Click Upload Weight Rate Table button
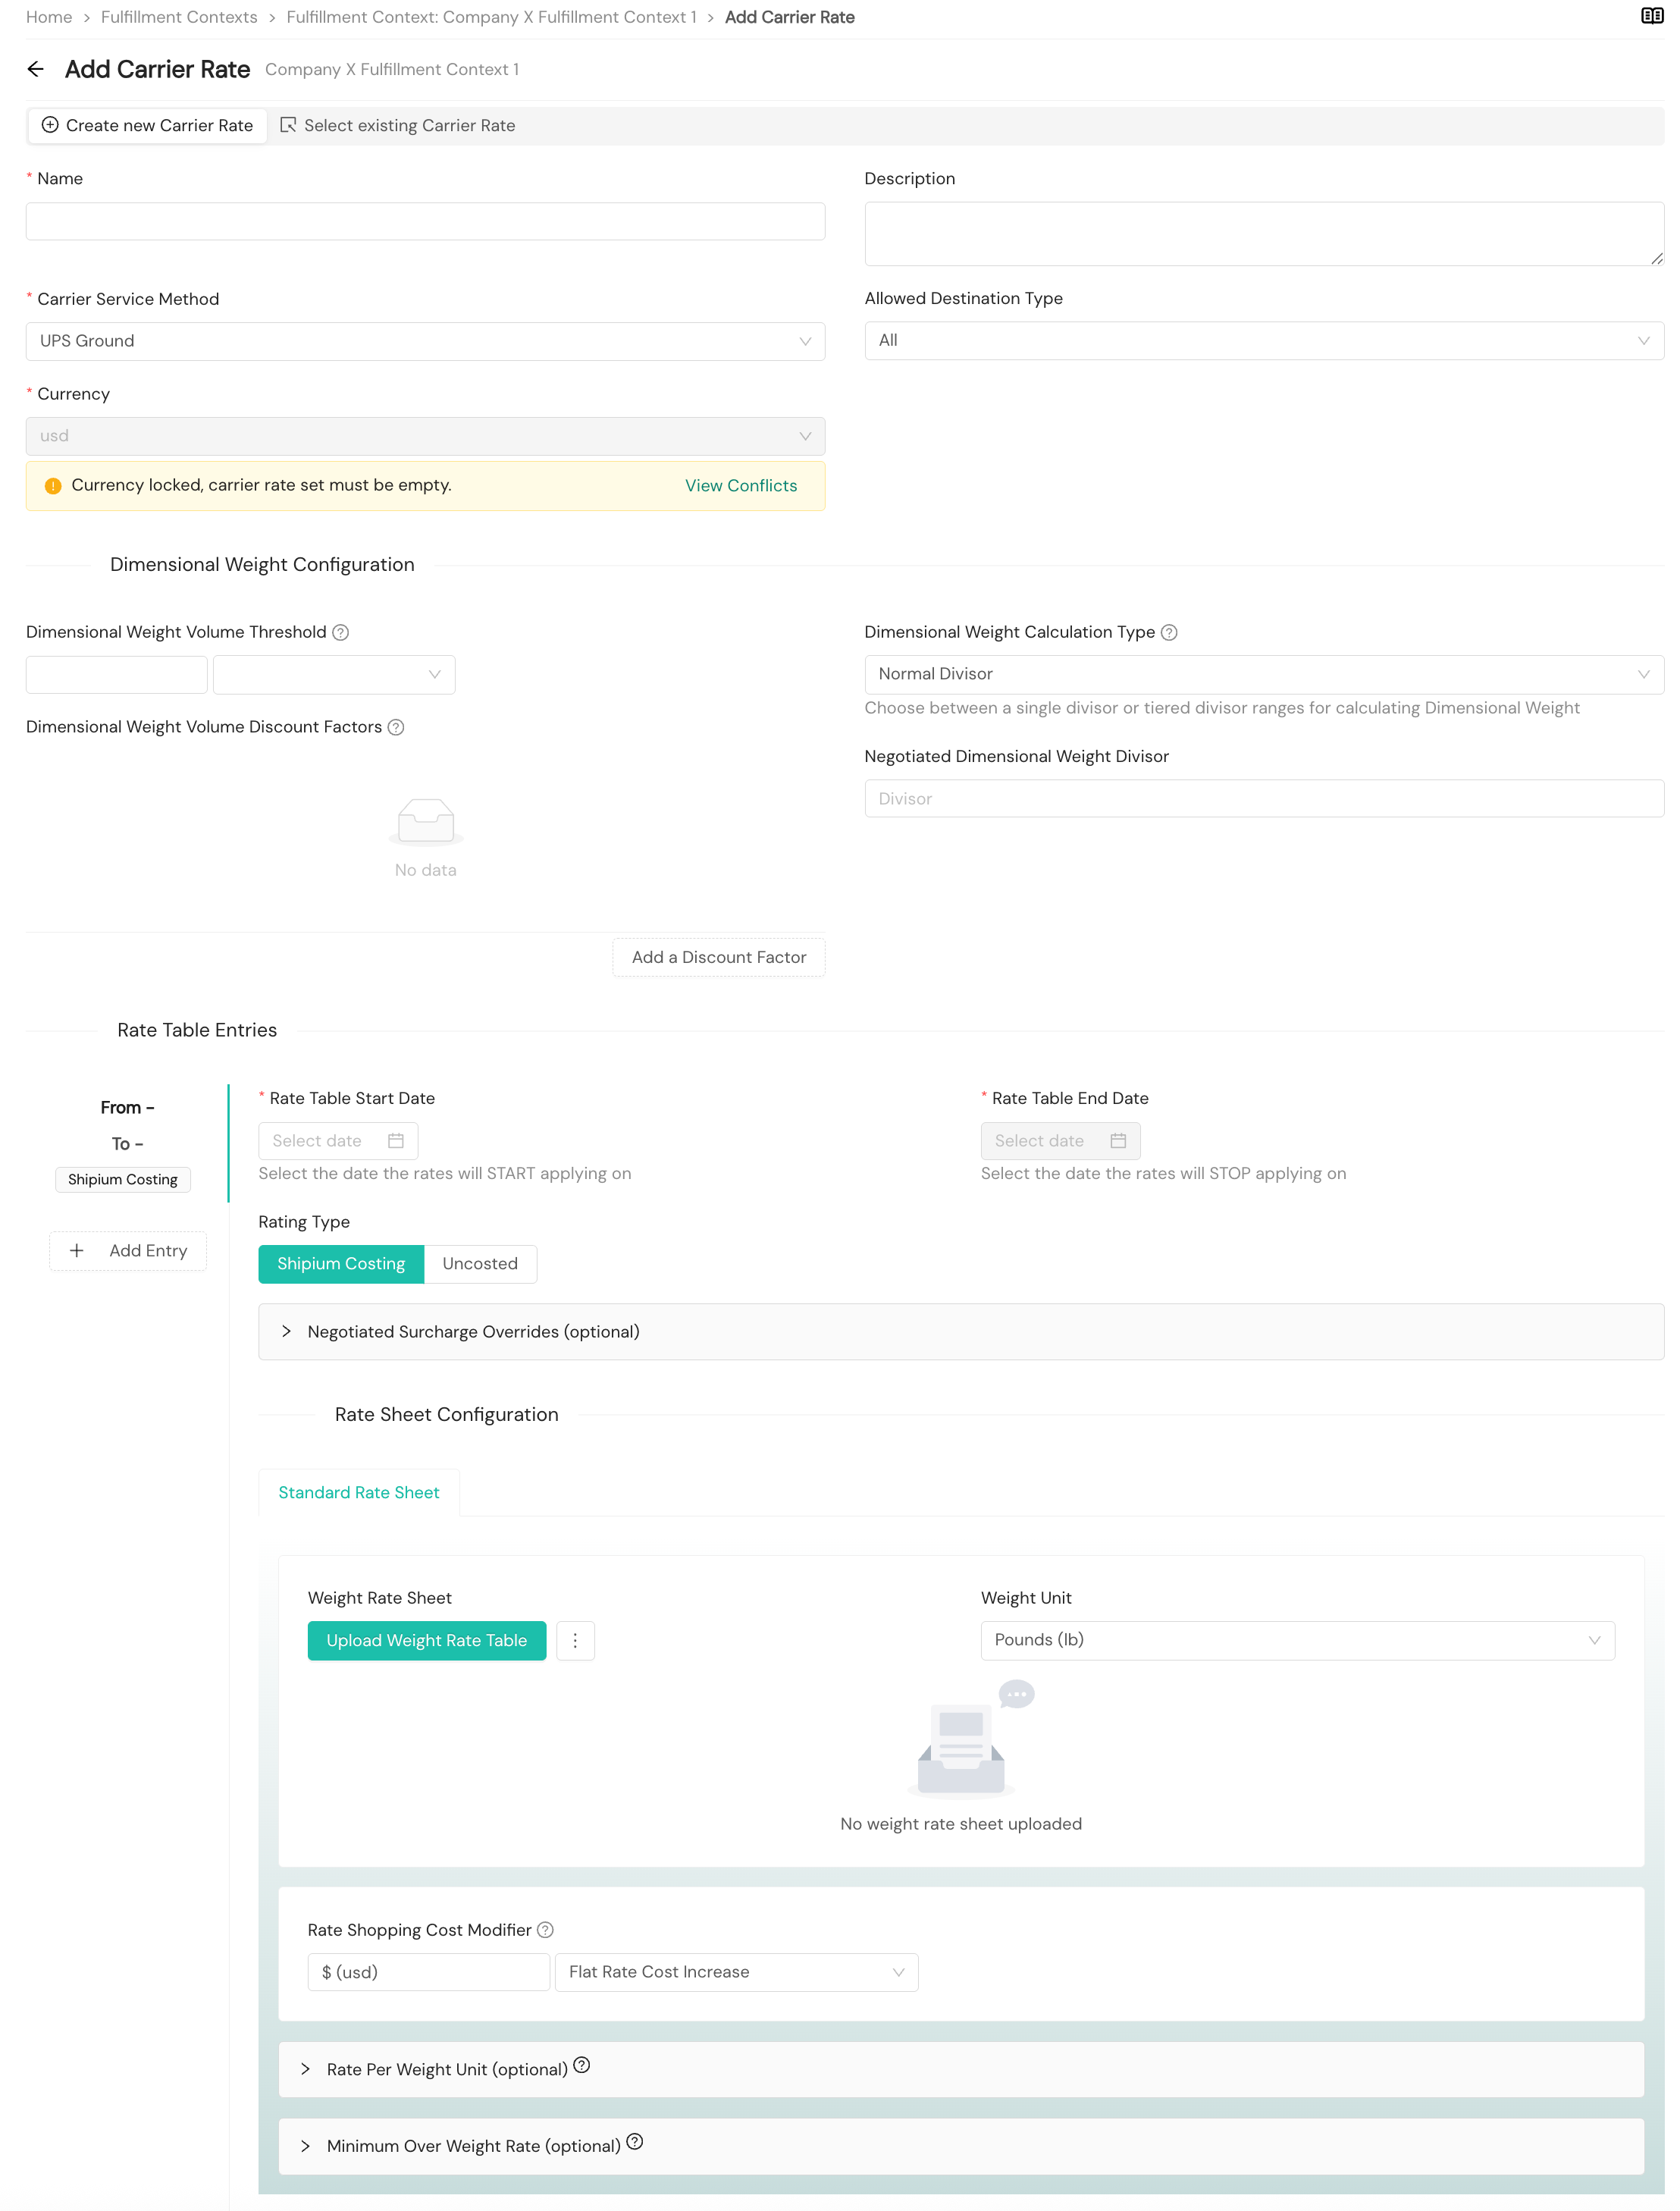Screen dimensions: 1680x2211 427,1640
